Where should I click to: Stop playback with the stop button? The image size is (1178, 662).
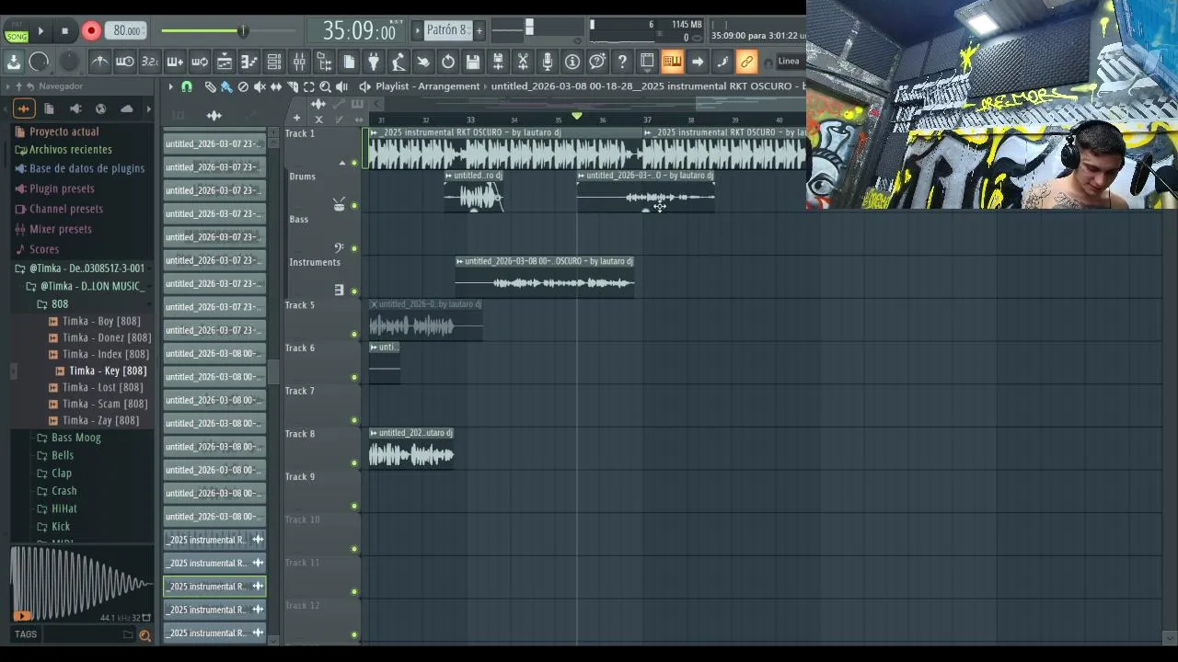pos(64,30)
